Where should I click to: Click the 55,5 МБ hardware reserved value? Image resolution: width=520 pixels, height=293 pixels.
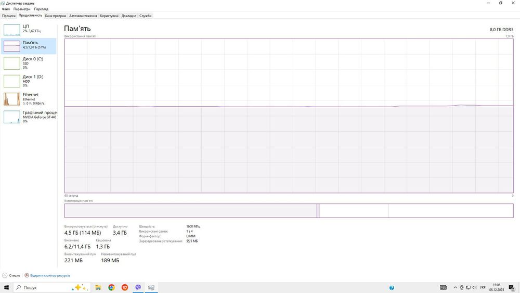pyautogui.click(x=192, y=241)
